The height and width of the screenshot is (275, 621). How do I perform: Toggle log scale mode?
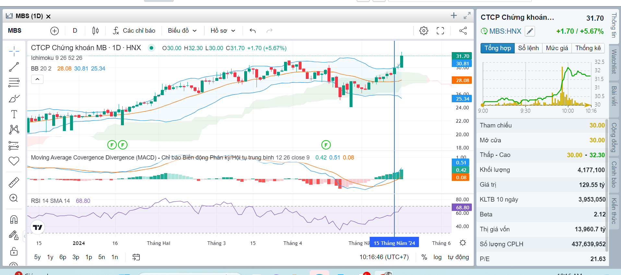coord(437,257)
